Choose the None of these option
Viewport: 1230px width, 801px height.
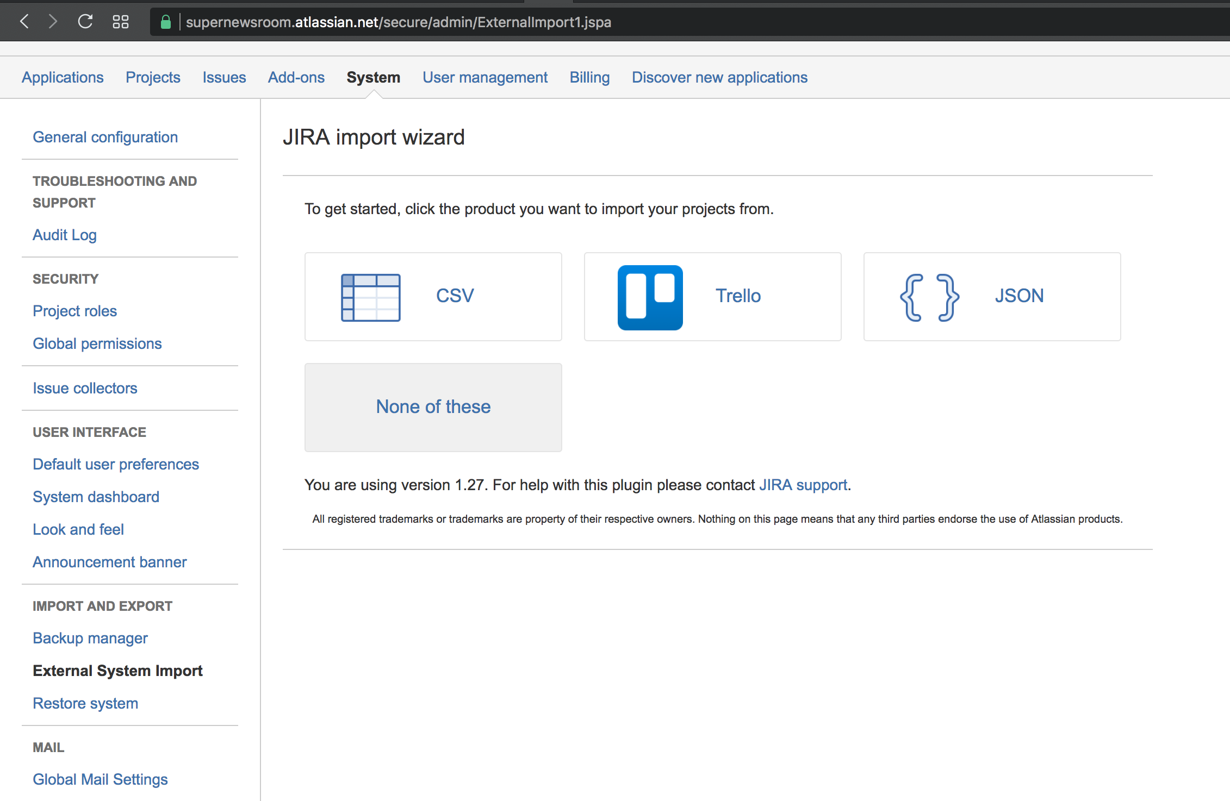(433, 407)
